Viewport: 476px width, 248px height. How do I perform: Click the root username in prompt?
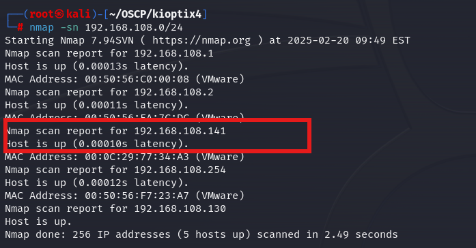(x=42, y=14)
